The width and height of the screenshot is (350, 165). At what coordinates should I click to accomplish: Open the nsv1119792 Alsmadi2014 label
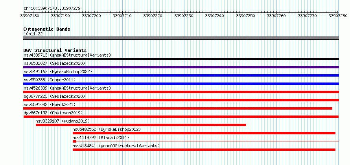click(x=101, y=137)
